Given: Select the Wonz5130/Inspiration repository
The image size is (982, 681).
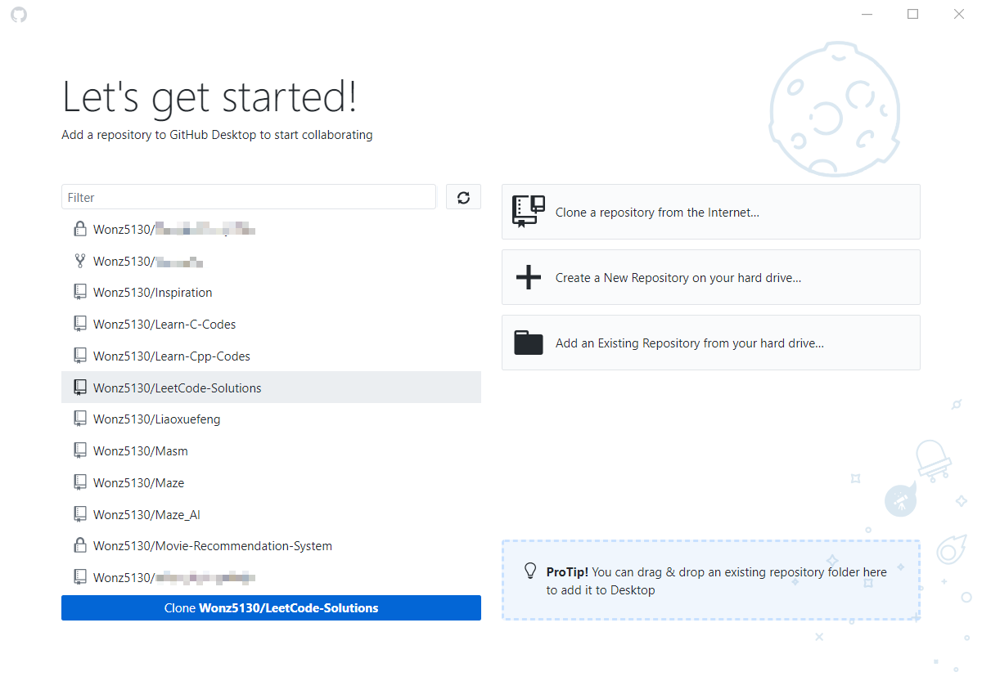Looking at the screenshot, I should pyautogui.click(x=271, y=293).
